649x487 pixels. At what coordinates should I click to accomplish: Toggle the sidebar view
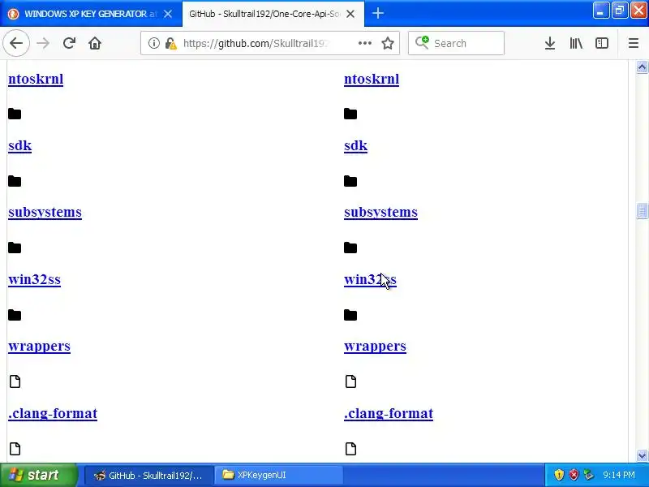pyautogui.click(x=601, y=43)
